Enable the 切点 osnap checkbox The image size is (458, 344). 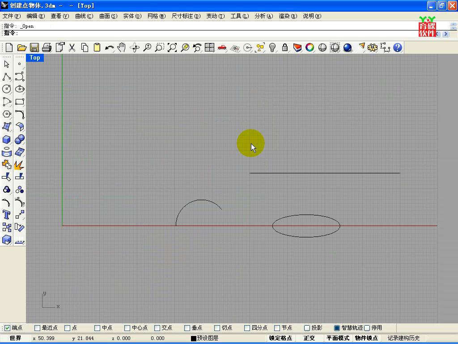coord(217,328)
